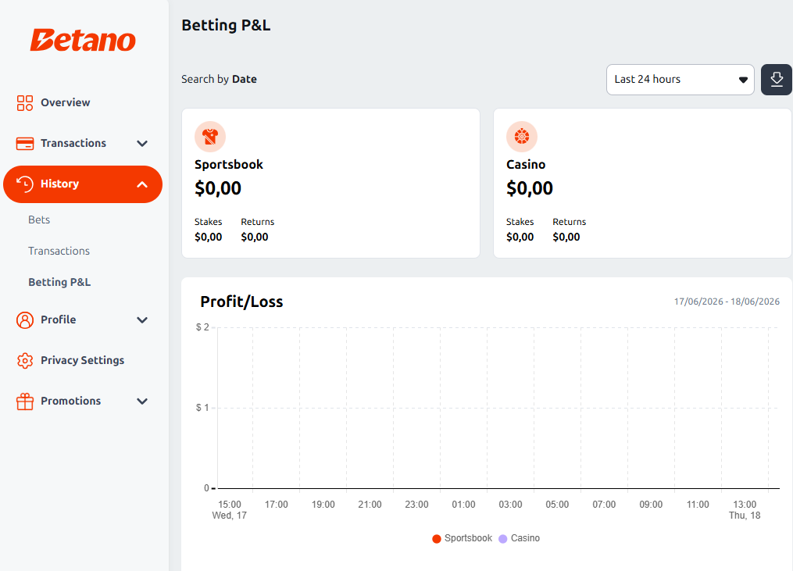The width and height of the screenshot is (793, 571).
Task: Click the Privacy Settings gear icon
Action: 25,361
